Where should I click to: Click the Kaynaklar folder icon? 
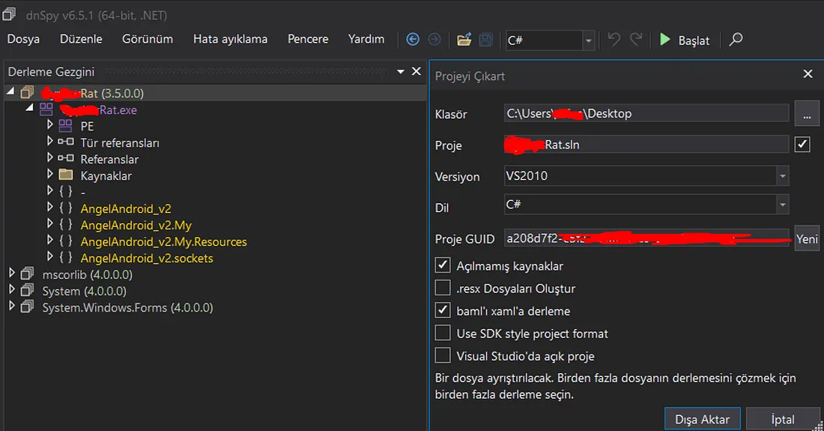click(66, 175)
